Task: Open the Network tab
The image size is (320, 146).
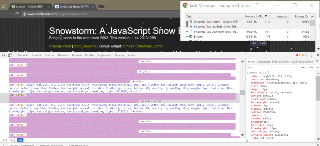Action: point(63,55)
